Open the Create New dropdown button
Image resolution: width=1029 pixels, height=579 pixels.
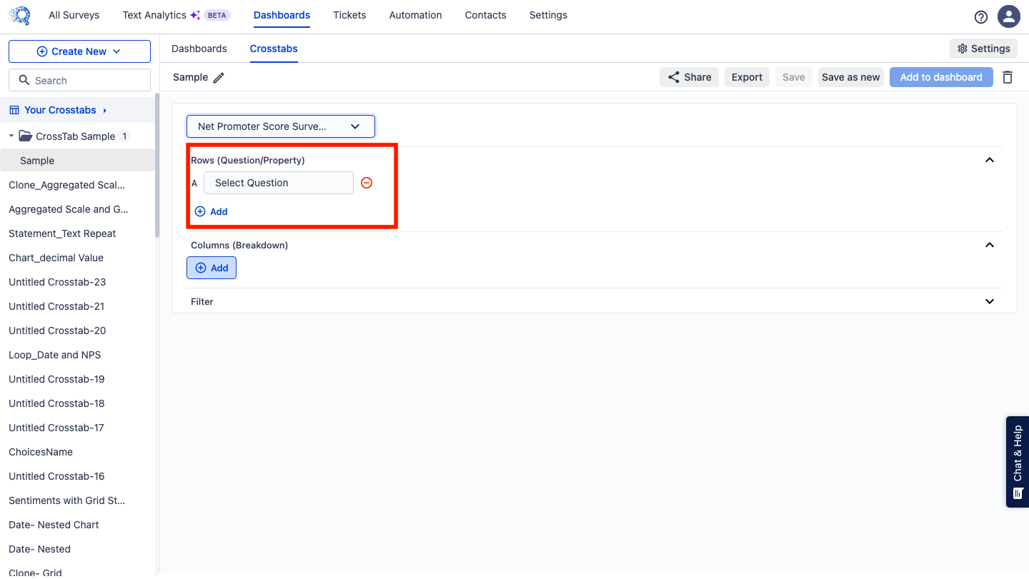click(79, 51)
